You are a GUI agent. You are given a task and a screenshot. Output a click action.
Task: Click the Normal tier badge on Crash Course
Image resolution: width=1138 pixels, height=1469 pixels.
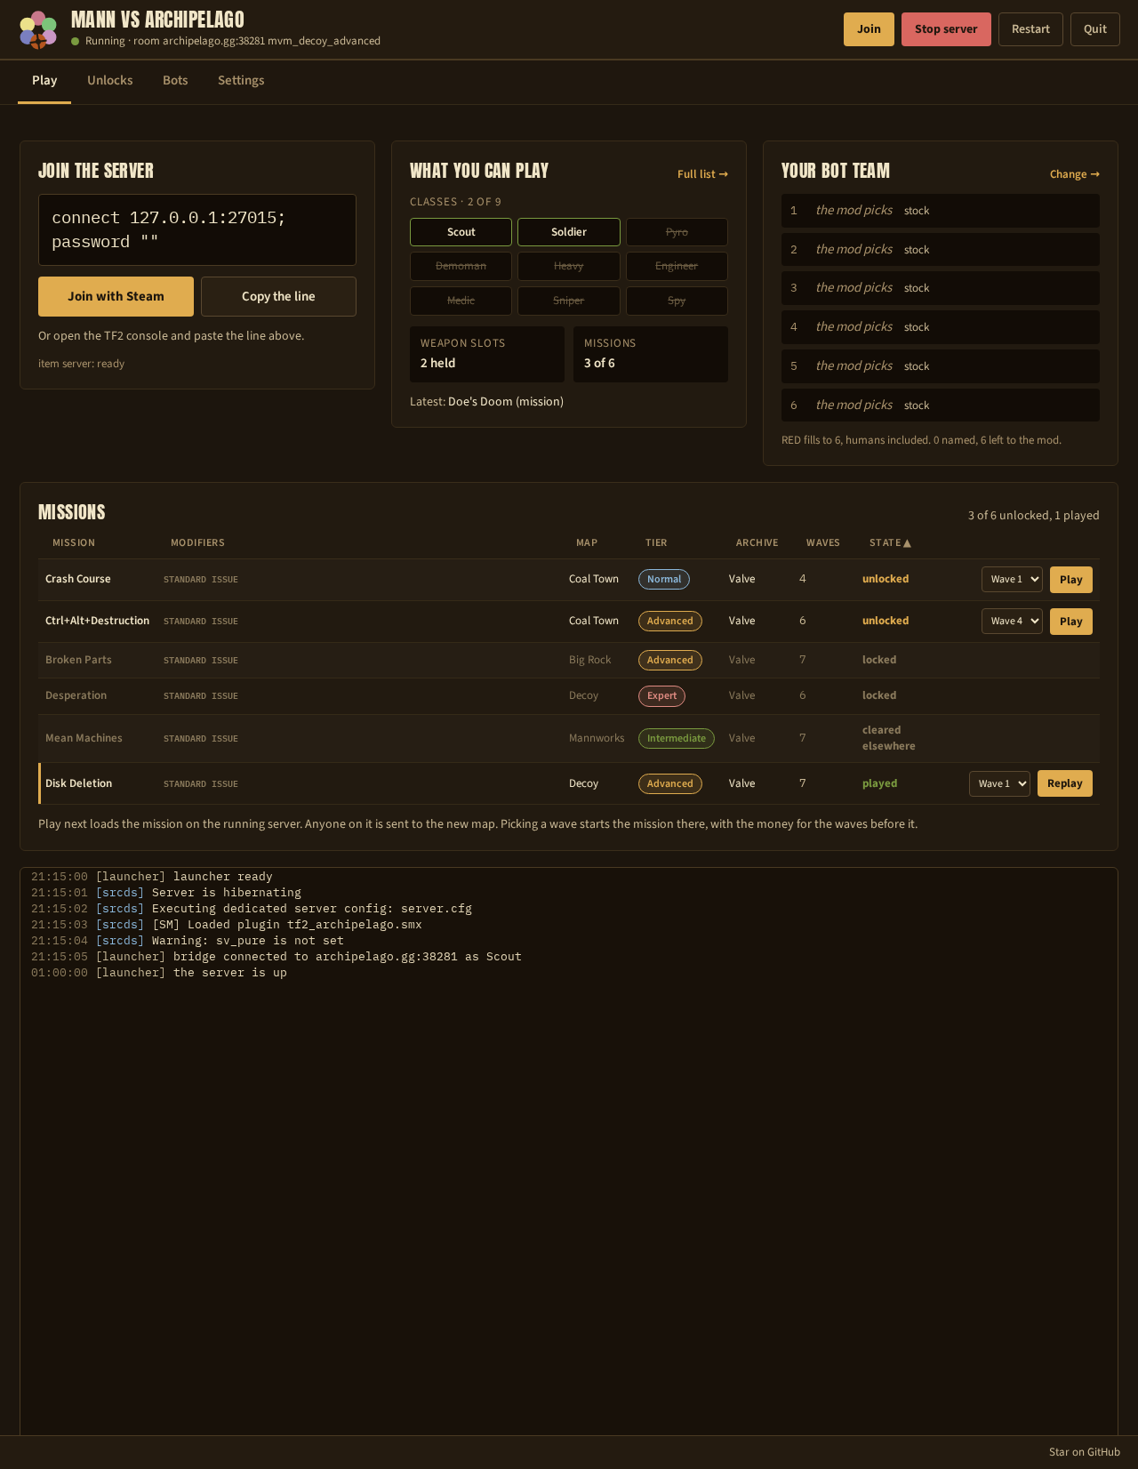tap(664, 579)
